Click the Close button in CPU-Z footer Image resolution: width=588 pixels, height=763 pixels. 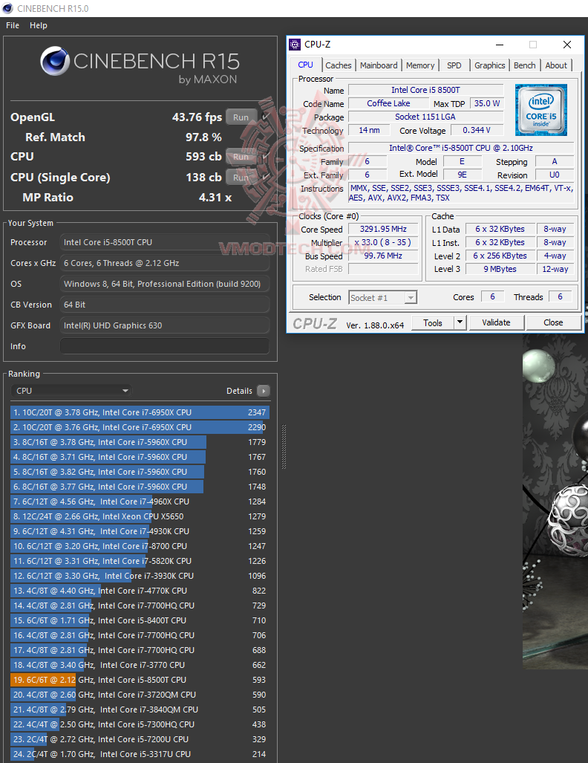click(553, 322)
